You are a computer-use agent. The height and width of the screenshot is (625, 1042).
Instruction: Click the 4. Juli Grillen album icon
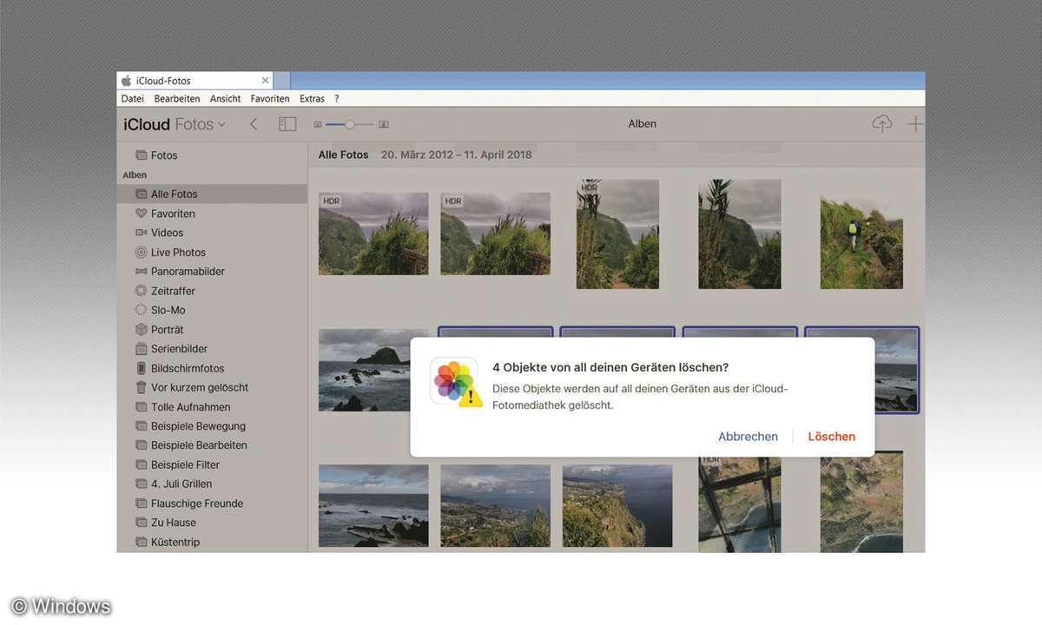[141, 484]
